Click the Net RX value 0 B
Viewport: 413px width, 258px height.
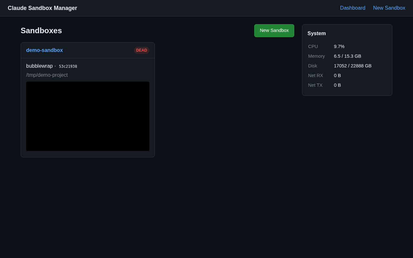point(337,75)
